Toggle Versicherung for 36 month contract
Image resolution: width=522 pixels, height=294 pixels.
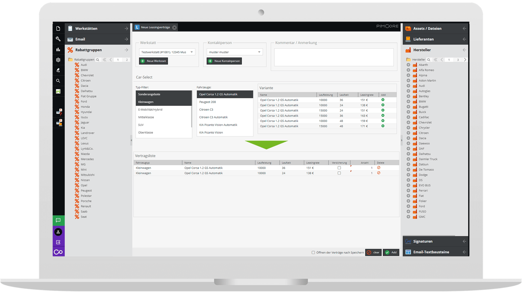(339, 168)
